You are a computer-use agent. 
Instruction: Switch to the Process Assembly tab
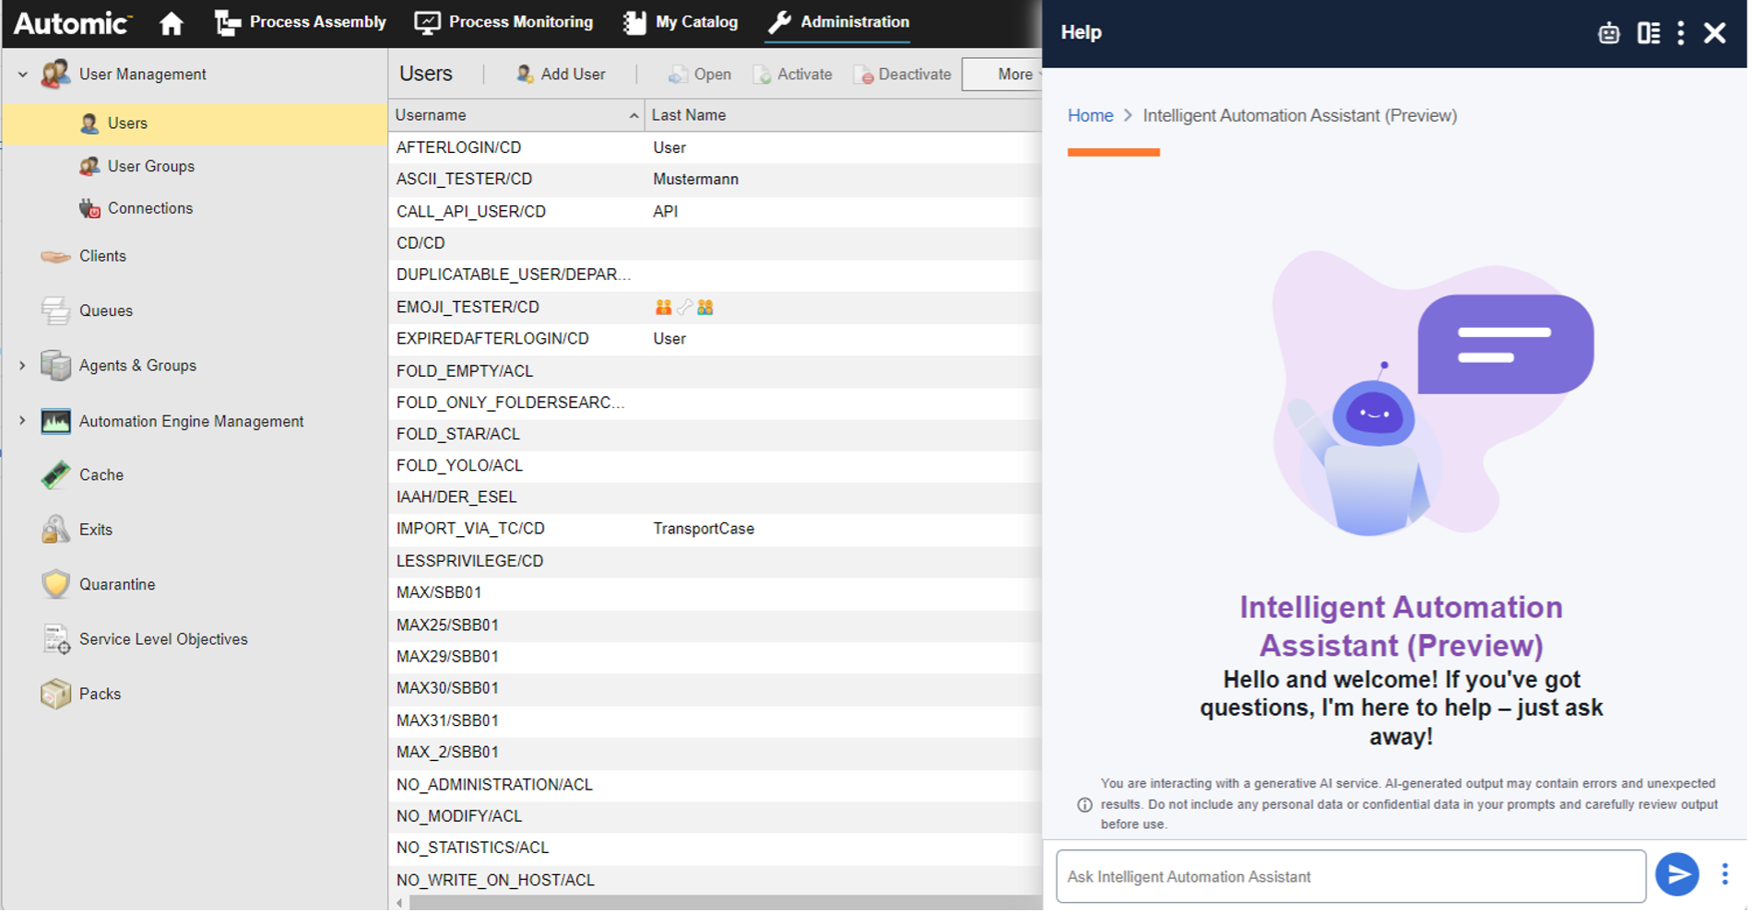pyautogui.click(x=301, y=22)
